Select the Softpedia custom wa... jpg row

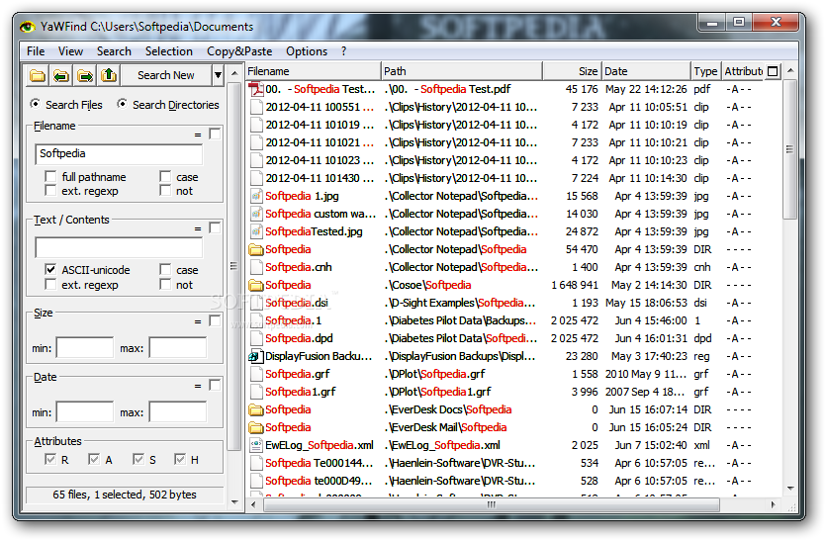(x=513, y=214)
